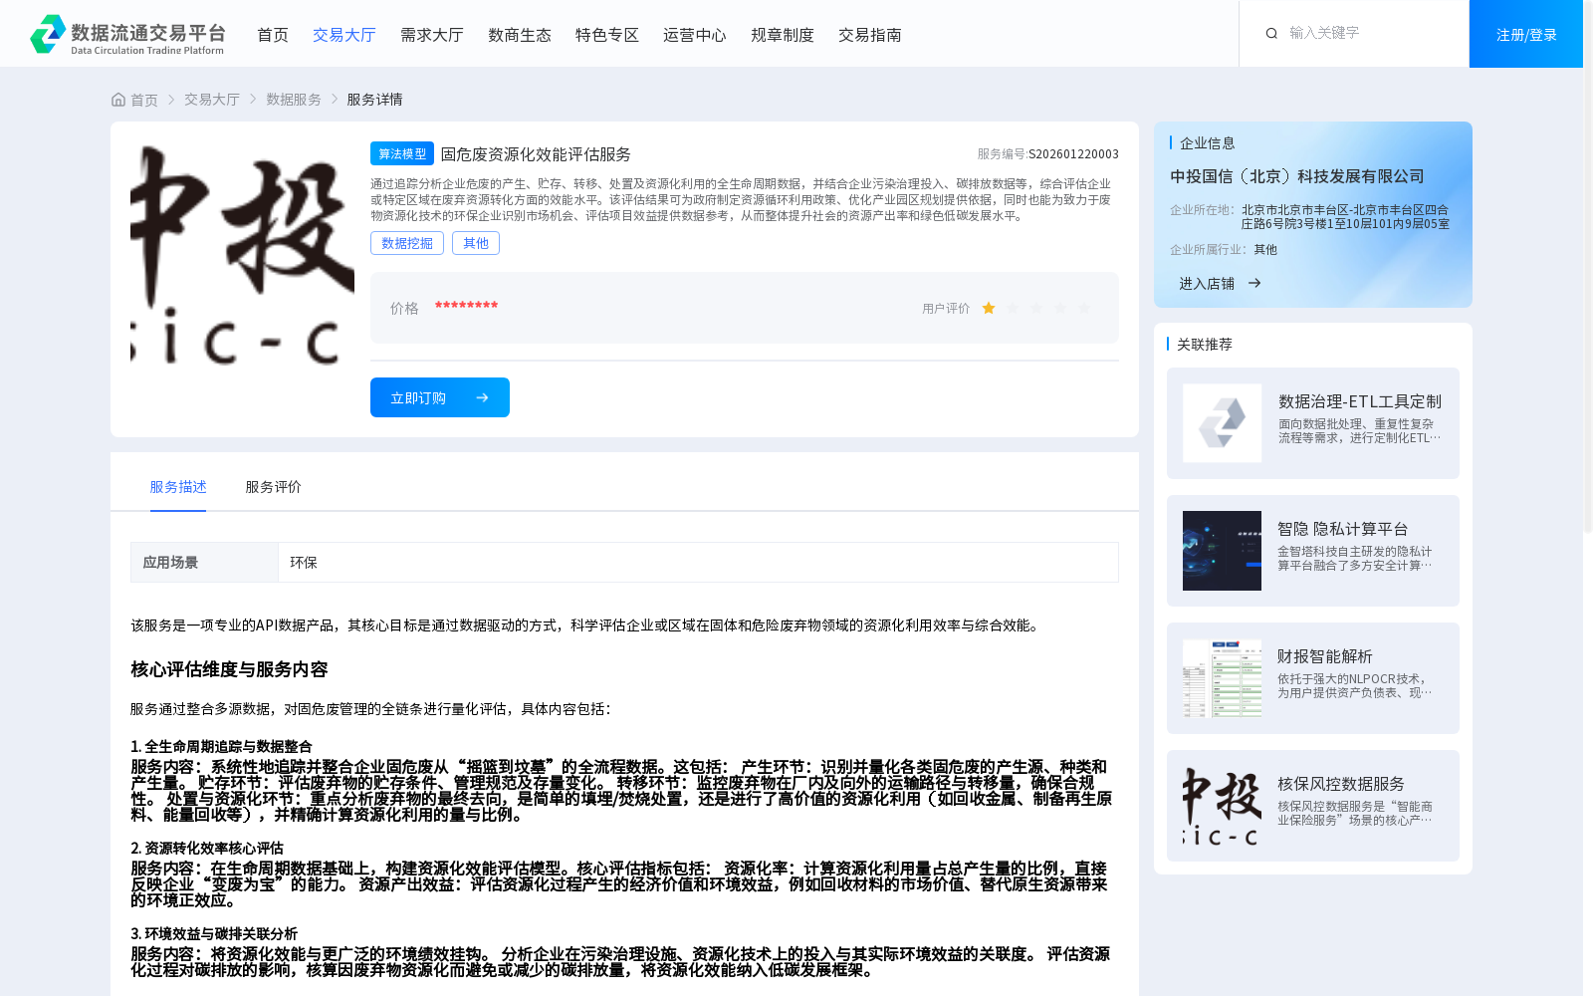The image size is (1593, 996).
Task: Click the 立即订购 button
Action: [x=440, y=397]
